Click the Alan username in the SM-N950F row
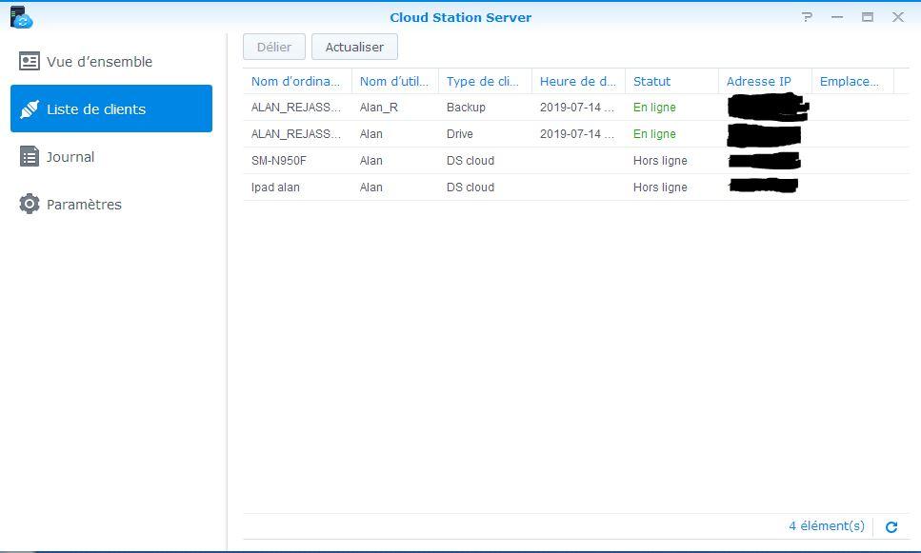The height and width of the screenshot is (553, 921). pos(371,160)
